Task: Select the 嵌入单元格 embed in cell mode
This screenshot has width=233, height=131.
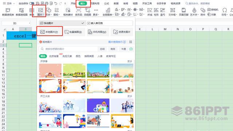Action: [110, 23]
